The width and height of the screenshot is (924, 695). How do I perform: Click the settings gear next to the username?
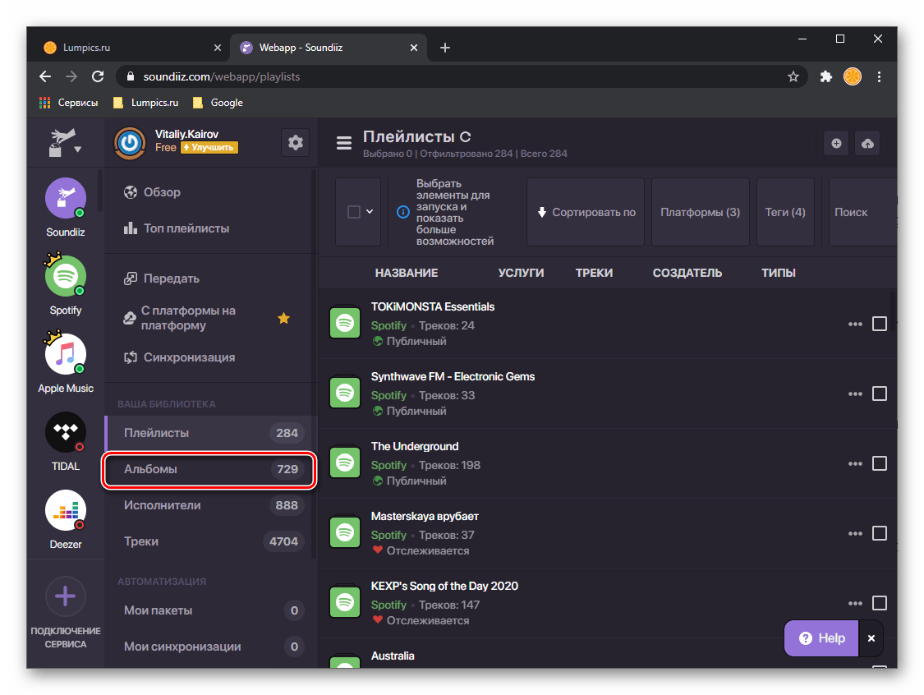click(296, 143)
